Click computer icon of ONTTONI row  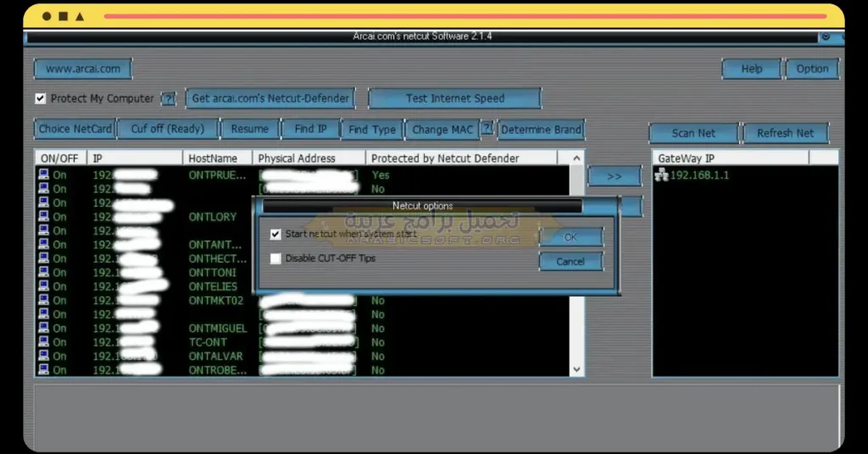point(44,272)
